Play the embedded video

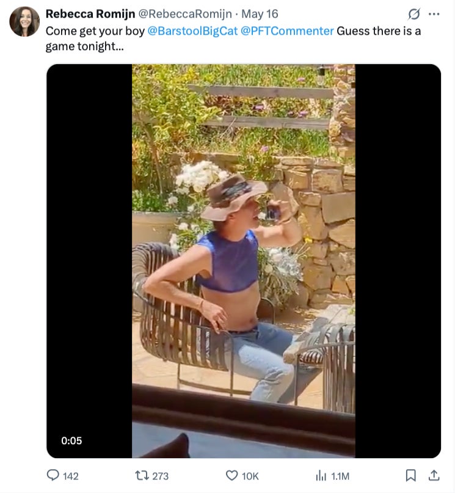243,261
